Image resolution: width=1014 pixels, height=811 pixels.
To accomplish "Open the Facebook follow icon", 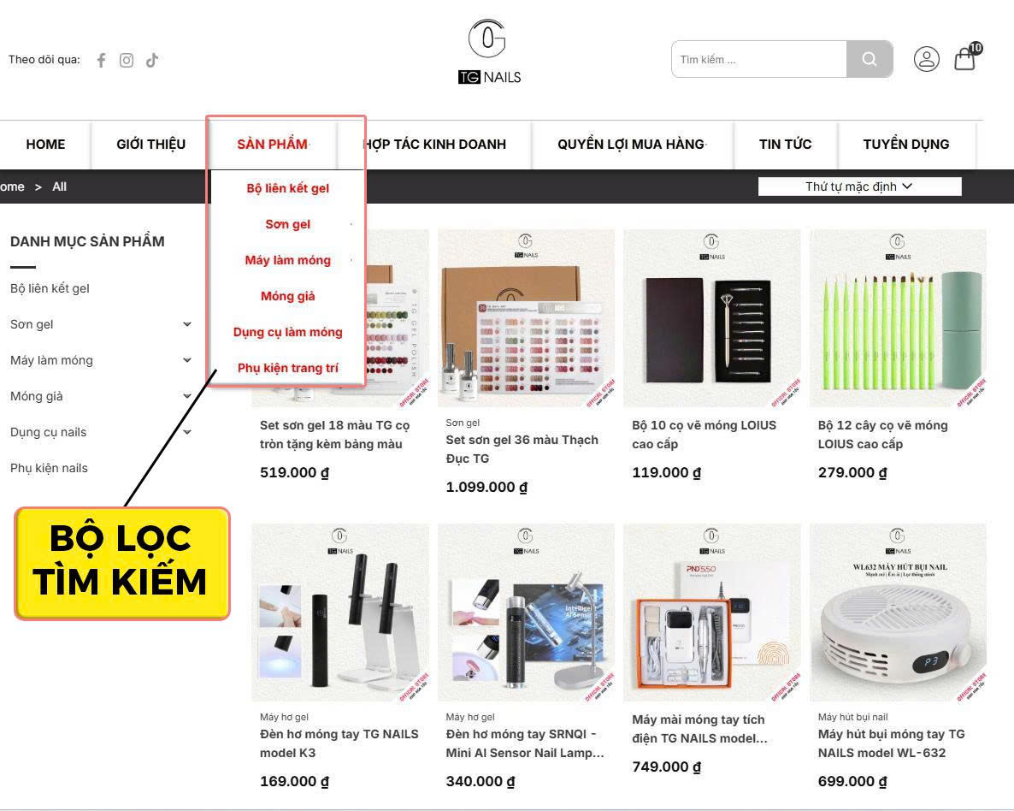I will point(102,60).
